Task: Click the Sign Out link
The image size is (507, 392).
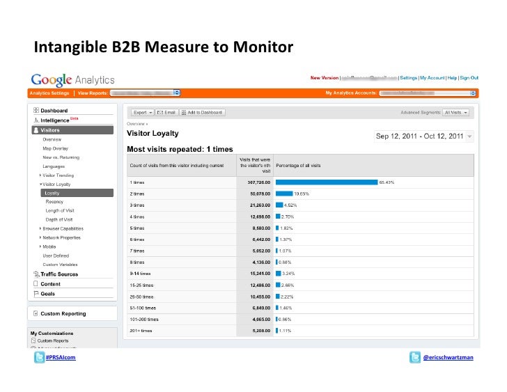Action: point(469,78)
